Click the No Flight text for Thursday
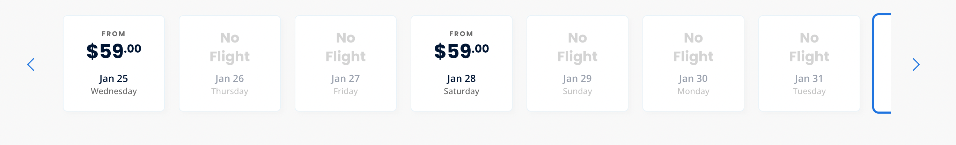The height and width of the screenshot is (145, 956). pyautogui.click(x=229, y=47)
